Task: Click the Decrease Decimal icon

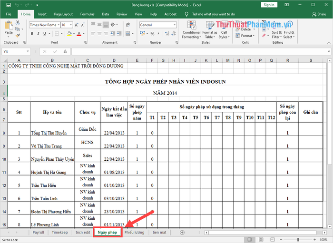Action: 174,34
